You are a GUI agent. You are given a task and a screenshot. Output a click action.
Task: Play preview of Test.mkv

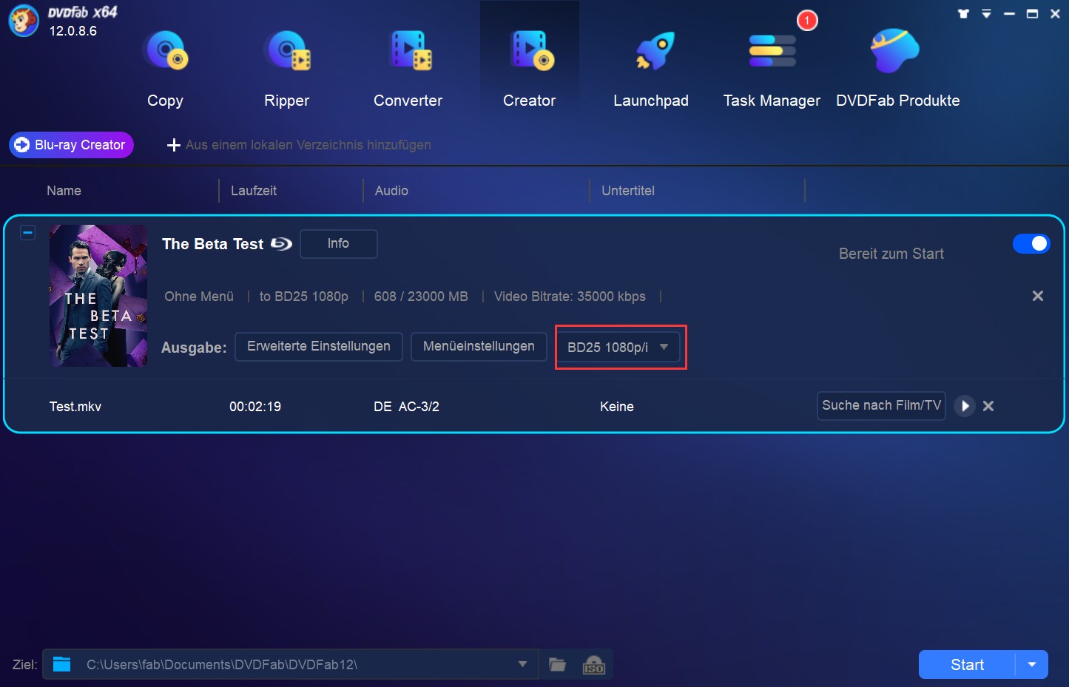click(965, 406)
